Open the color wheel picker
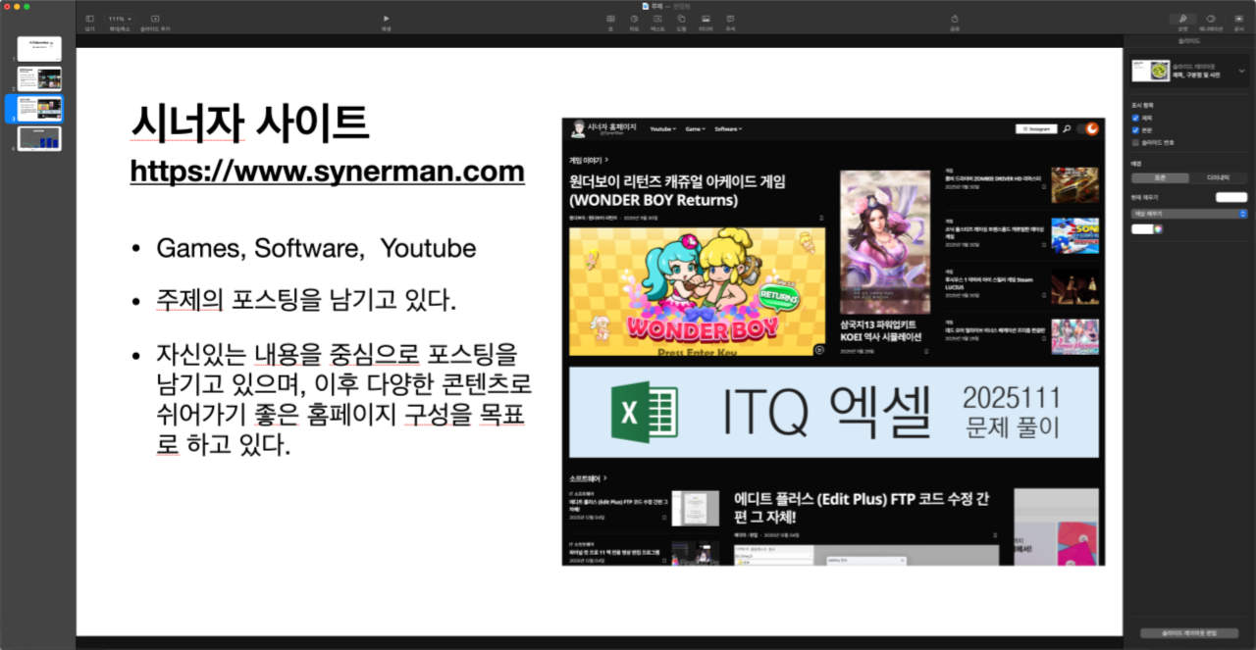 coord(1159,229)
